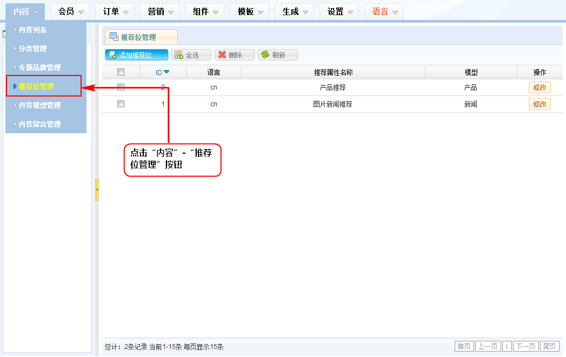Image resolution: width=566 pixels, height=357 pixels.
Task: Open 内容模型管理 in the sidebar
Action: click(x=39, y=105)
